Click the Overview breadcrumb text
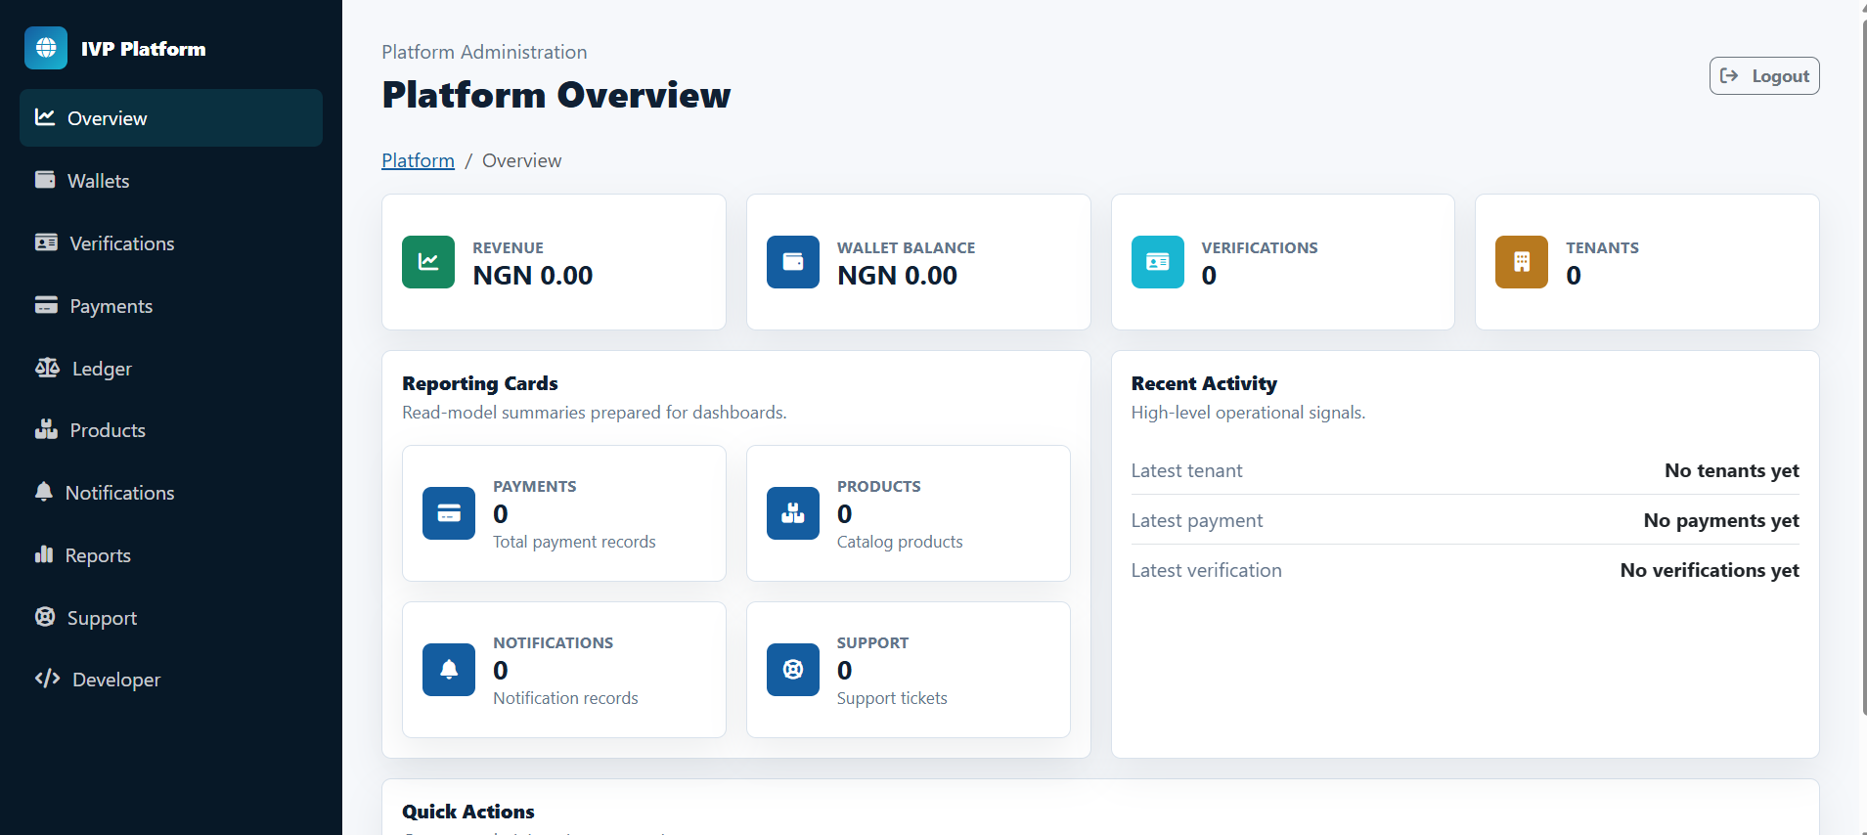The width and height of the screenshot is (1867, 835). point(521,160)
